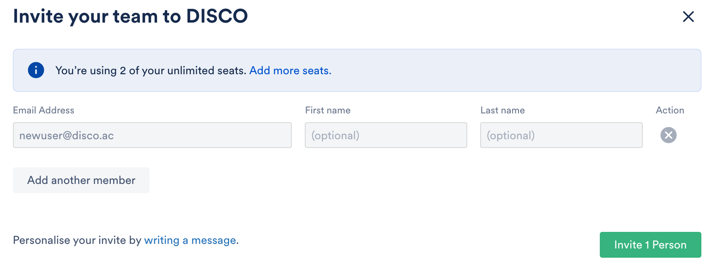The height and width of the screenshot is (266, 712).
Task: Click the word DISCO in the dialog title
Action: pos(217,17)
